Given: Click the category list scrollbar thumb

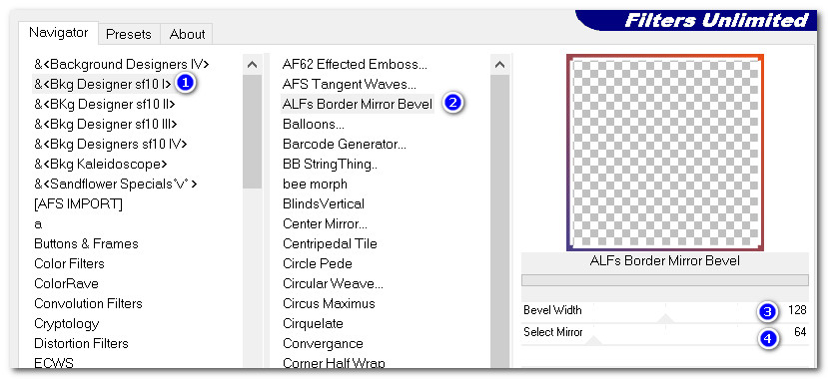Looking at the screenshot, I should (253, 132).
